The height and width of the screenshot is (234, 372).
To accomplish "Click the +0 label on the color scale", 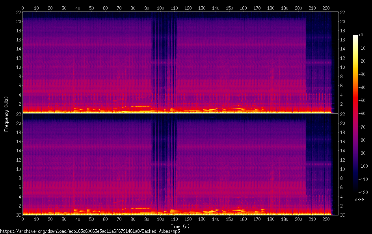I will tap(361, 35).
